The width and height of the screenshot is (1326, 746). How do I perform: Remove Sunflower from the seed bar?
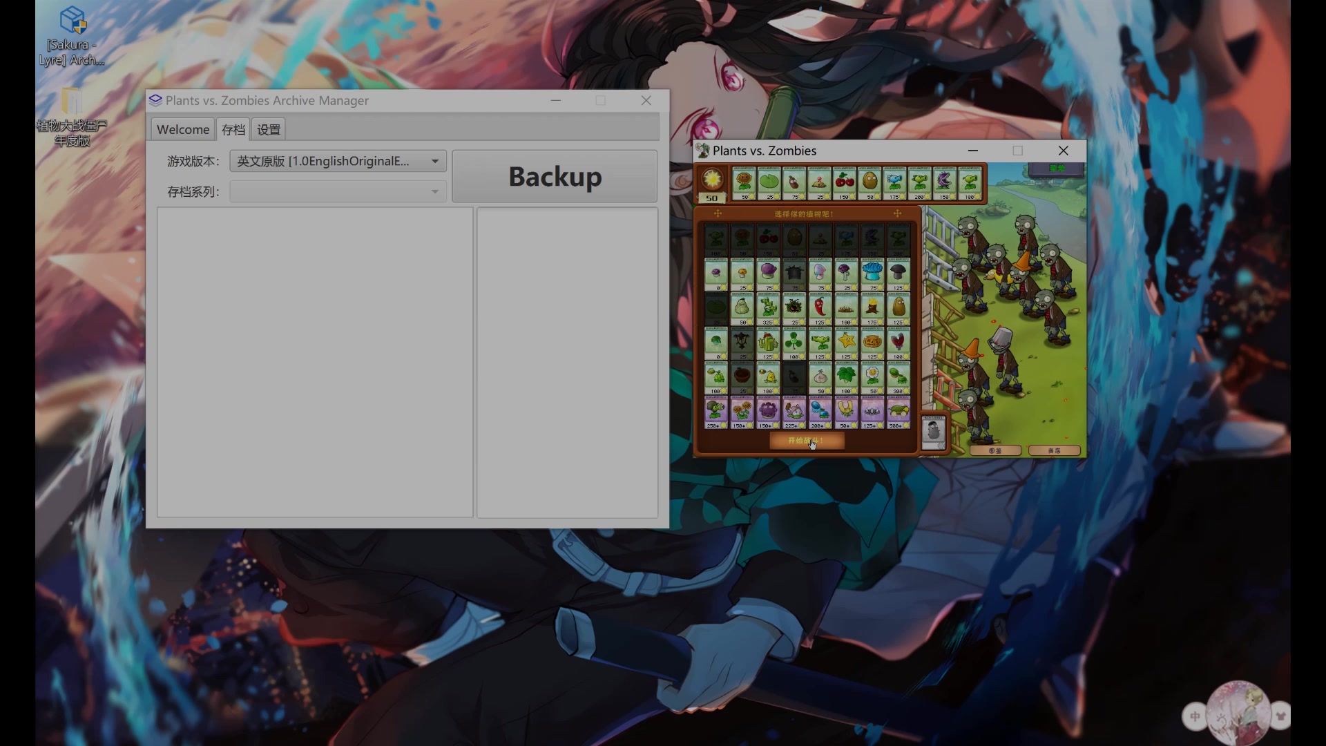[x=744, y=183]
